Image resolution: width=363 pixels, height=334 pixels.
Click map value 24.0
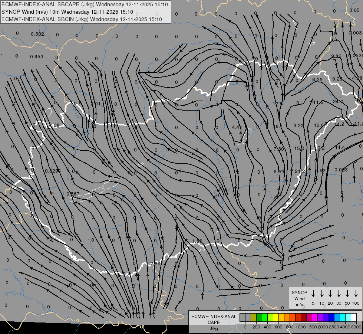[338, 102]
